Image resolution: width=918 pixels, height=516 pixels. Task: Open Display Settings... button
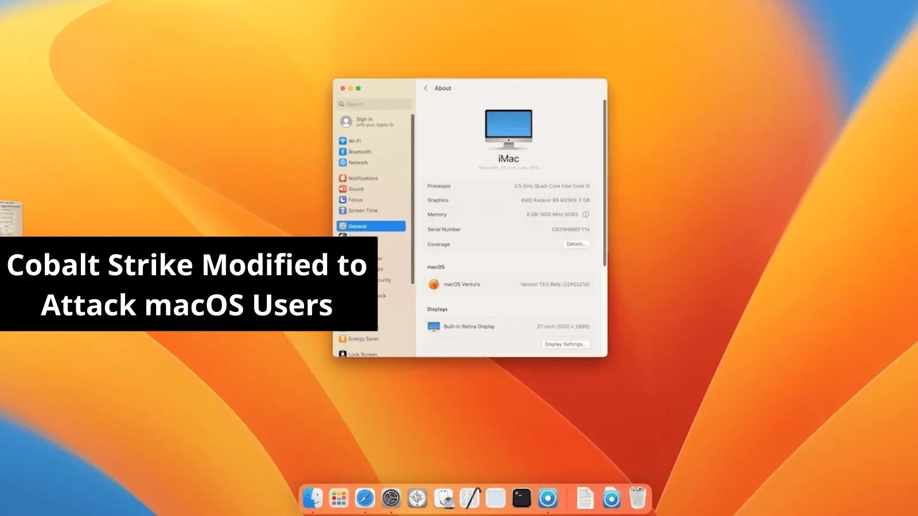pyautogui.click(x=565, y=345)
